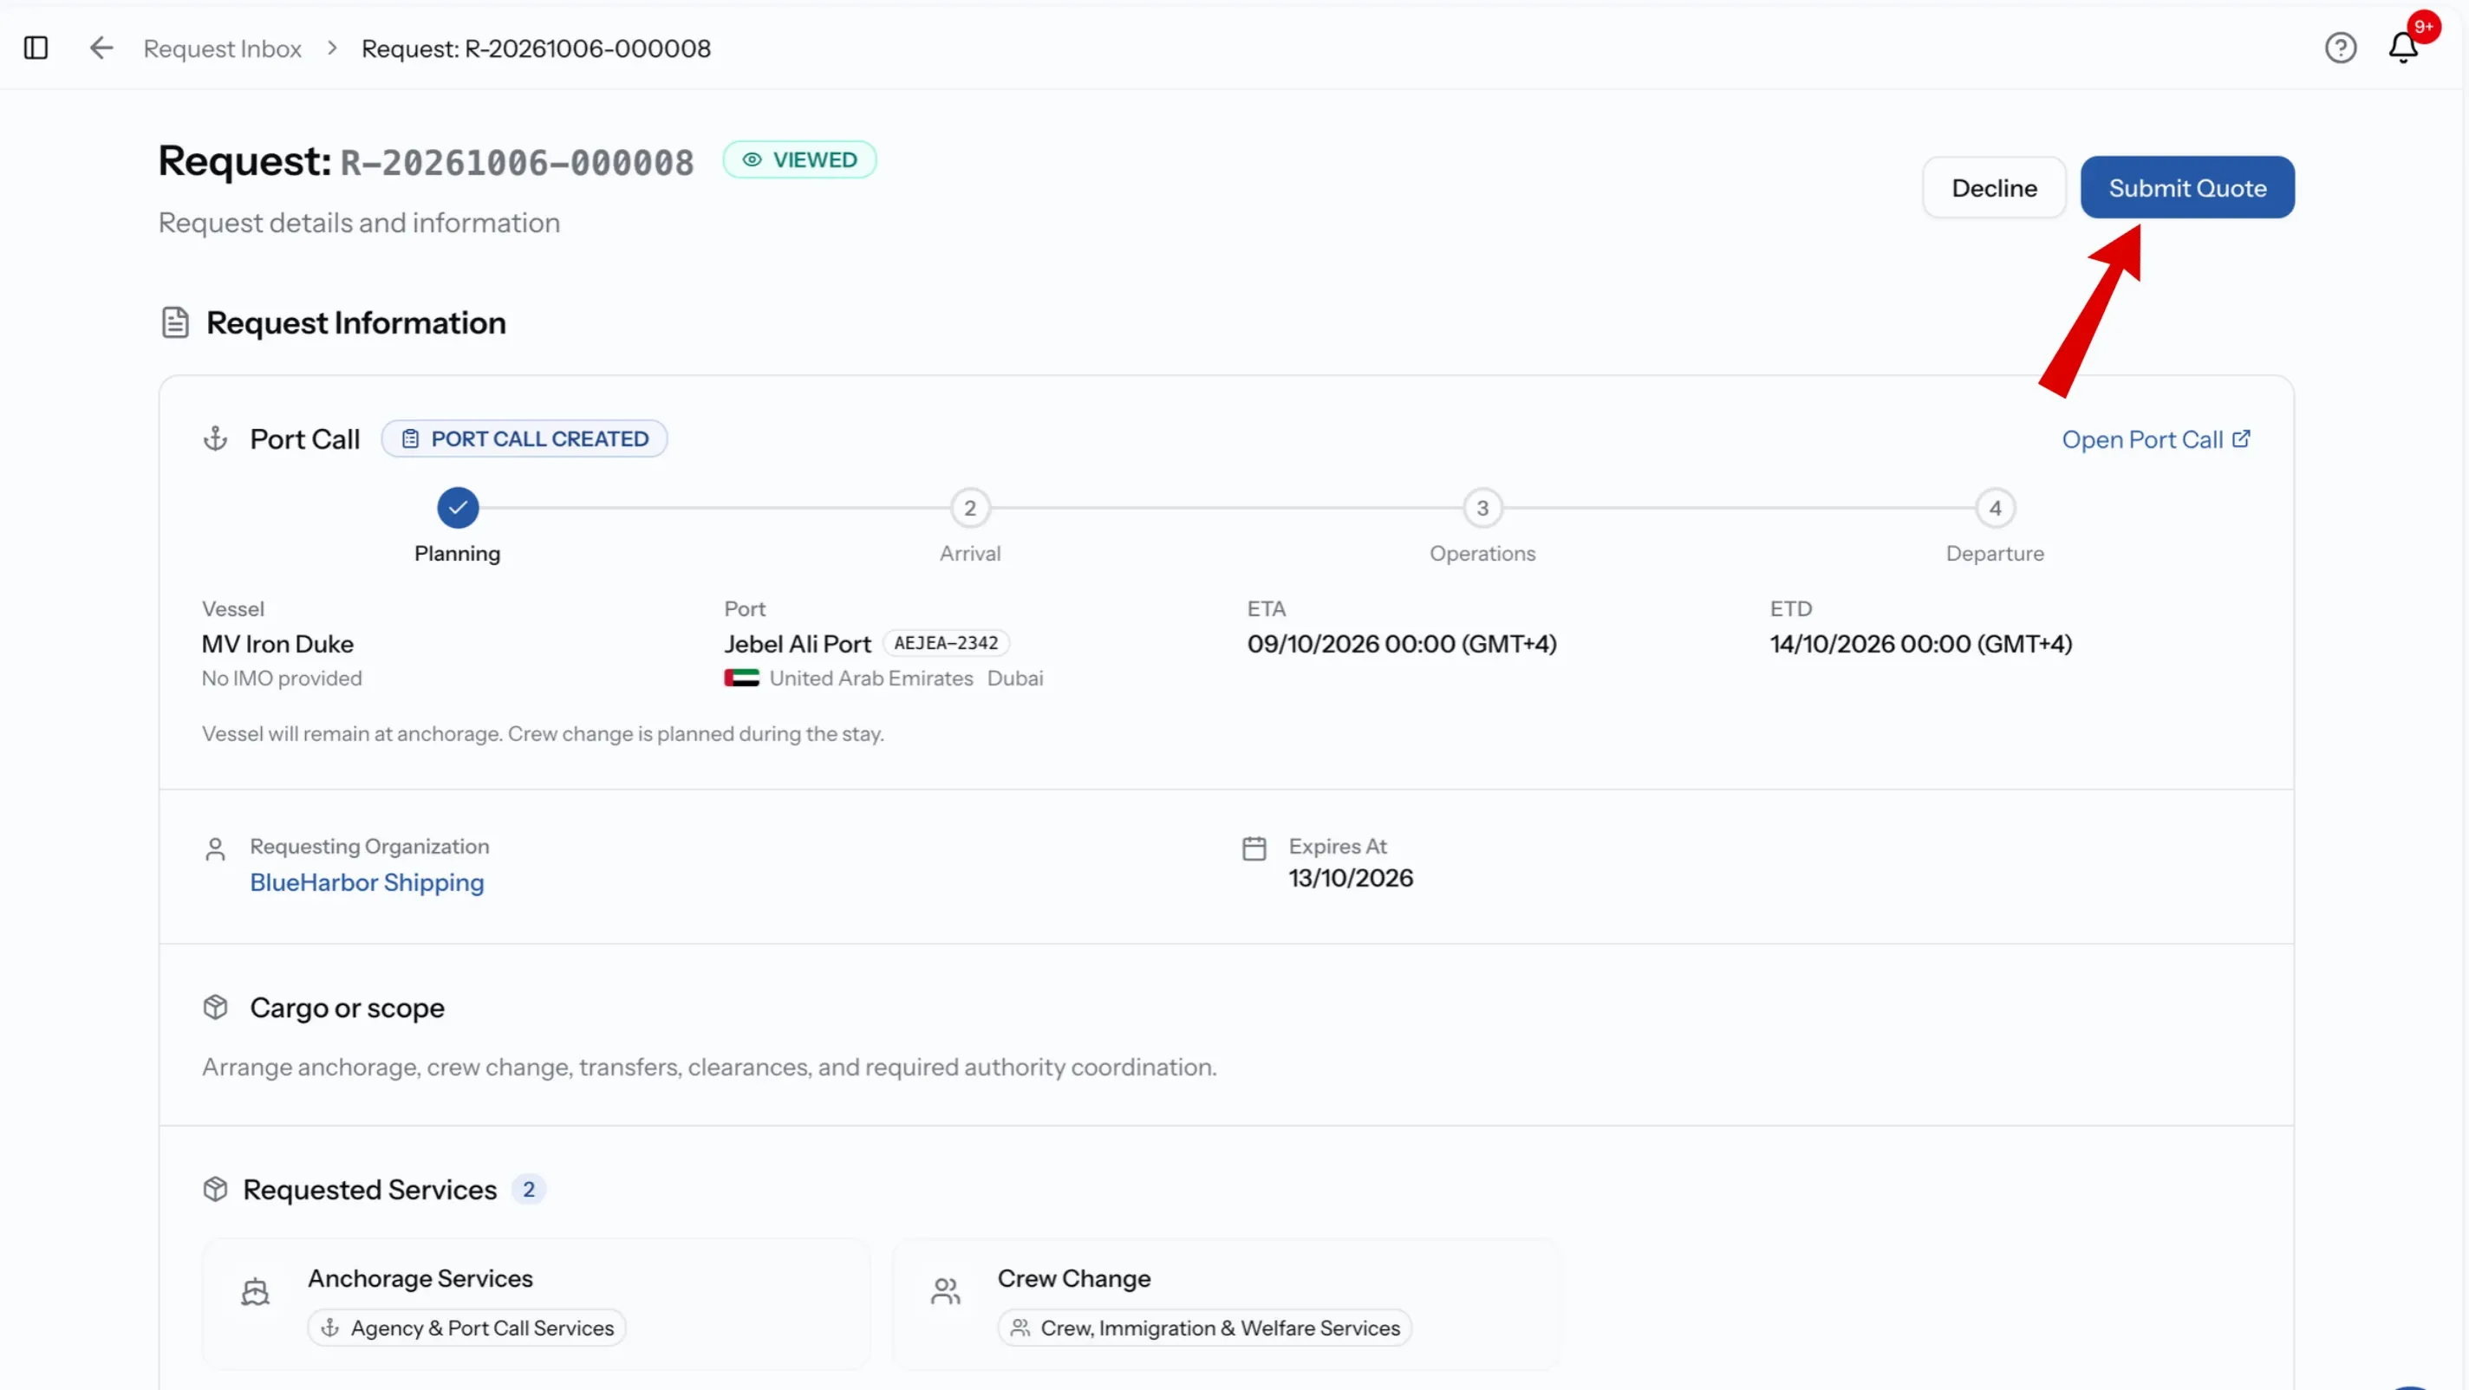Click the AEJEA-2342 port code tag
This screenshot has height=1390, width=2469.
[x=946, y=643]
